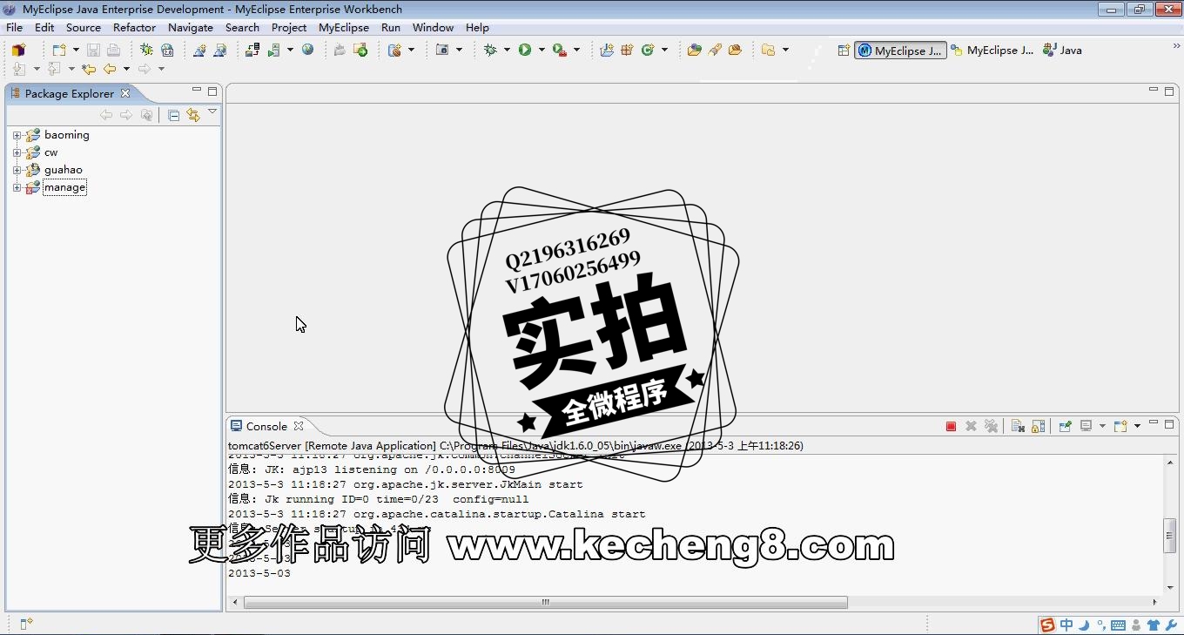Toggle Scroll Lock in Console
Viewport: 1184px width, 635px height.
(x=1038, y=426)
